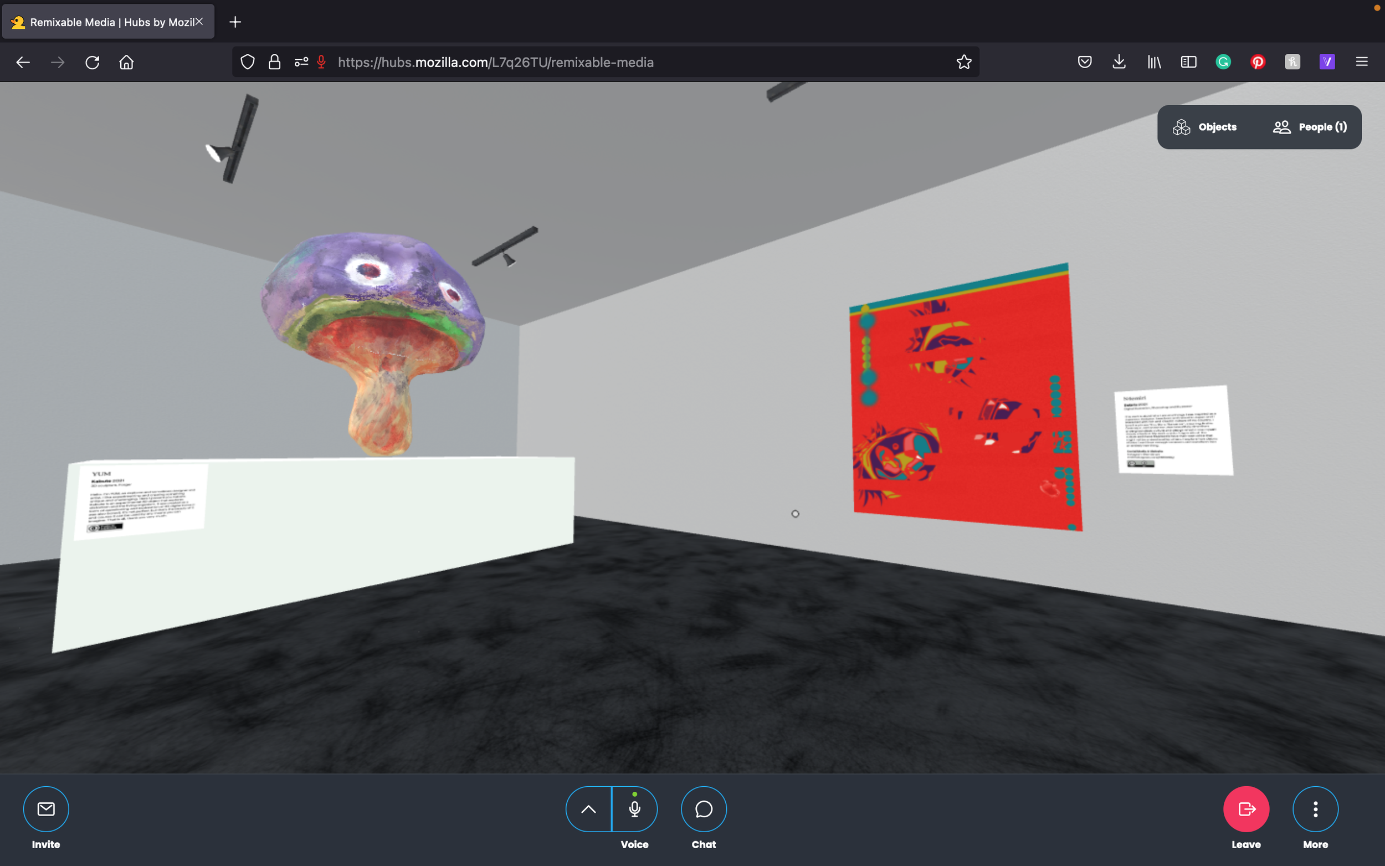Open the Pinterest extension icon
Screen dimensions: 1385x866
click(x=1258, y=62)
